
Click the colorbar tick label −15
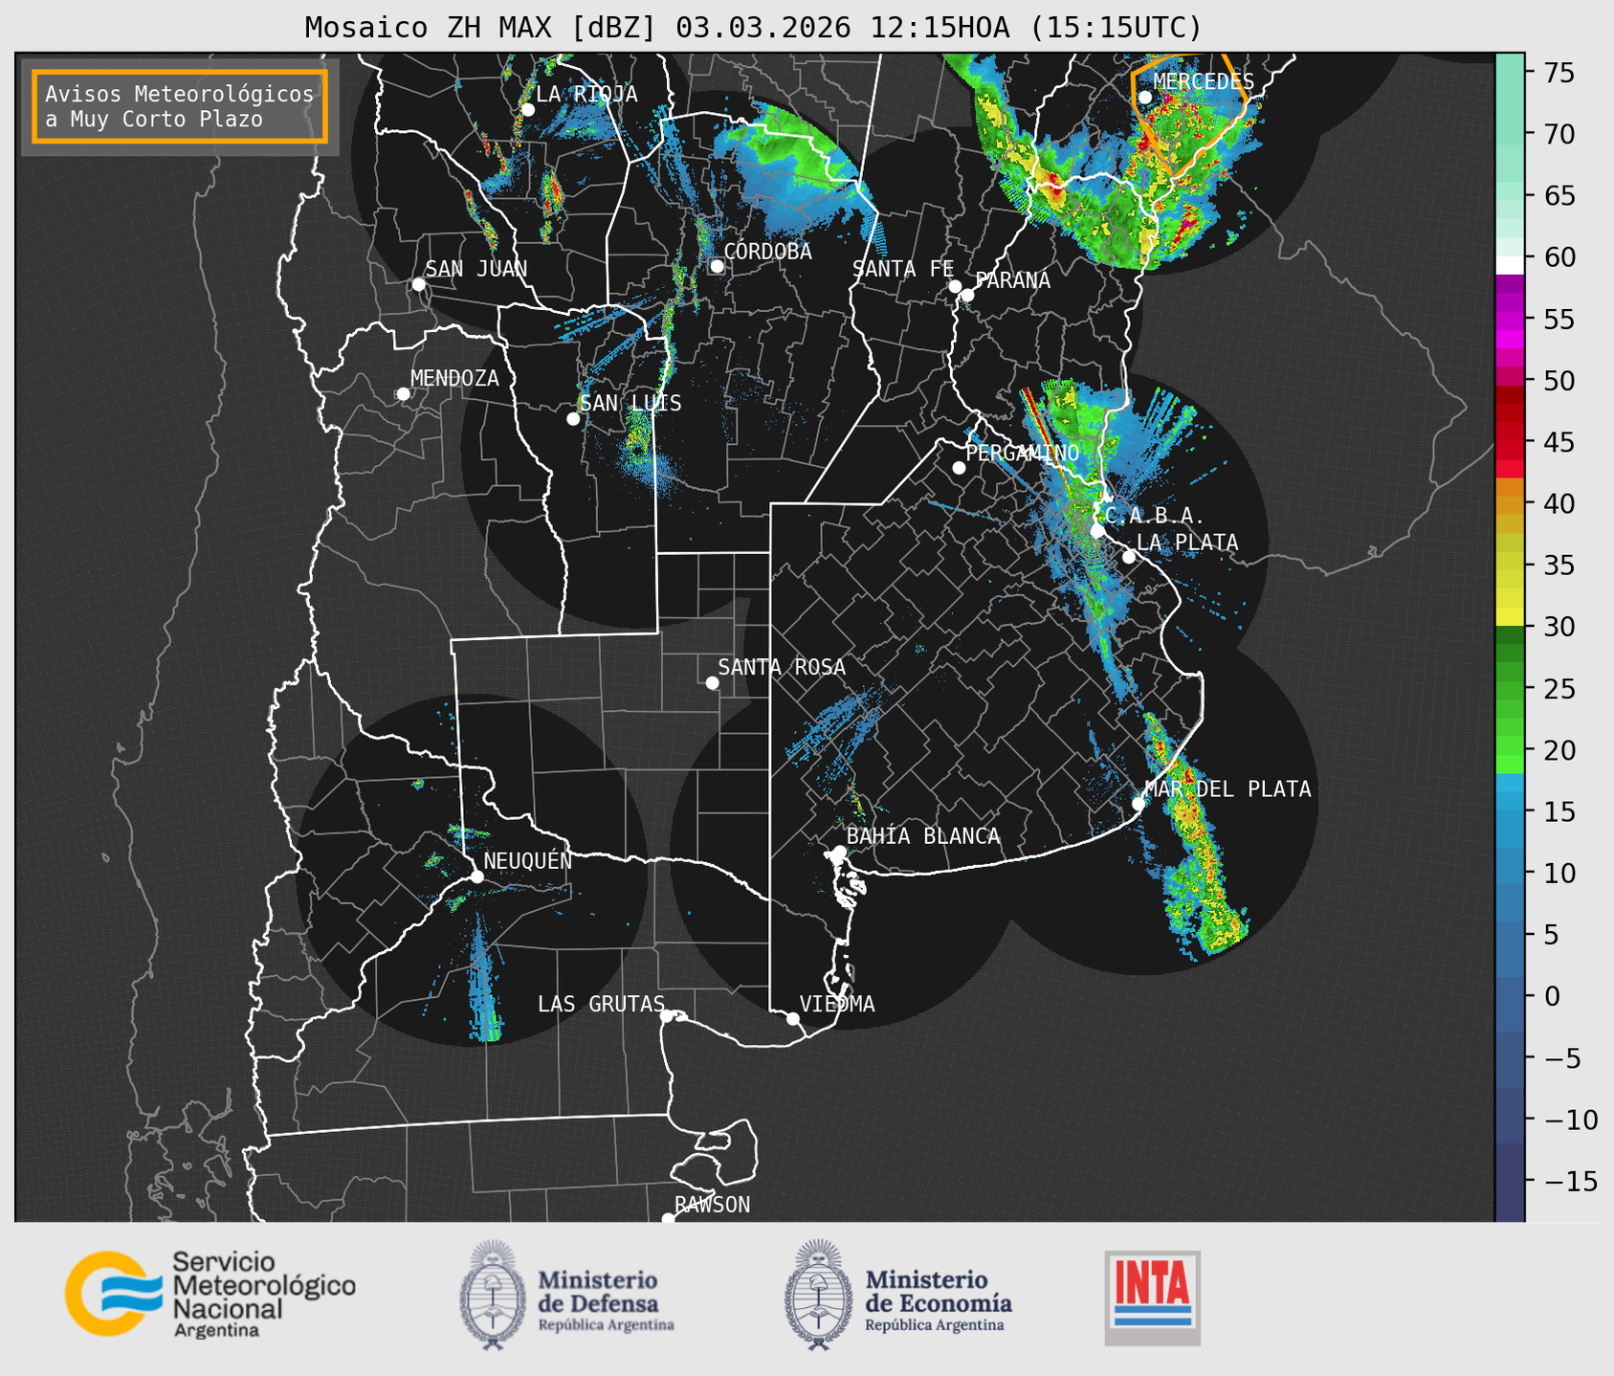[x=1571, y=1181]
